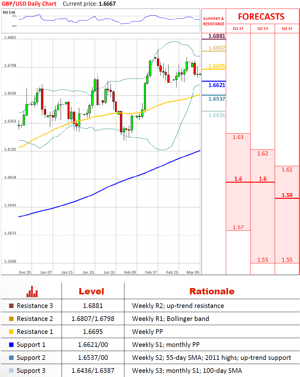Click the SUPPORT & RESISTANCE header
300x377 pixels.
pyautogui.click(x=214, y=21)
